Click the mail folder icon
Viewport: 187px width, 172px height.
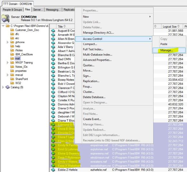12,58
